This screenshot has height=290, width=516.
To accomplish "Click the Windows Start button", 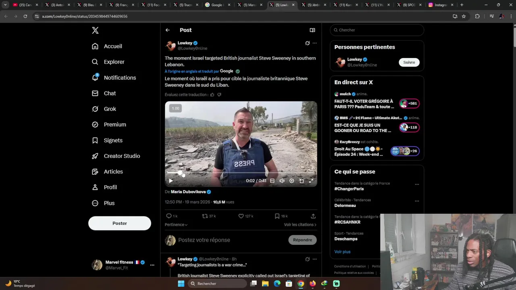I will (181, 284).
